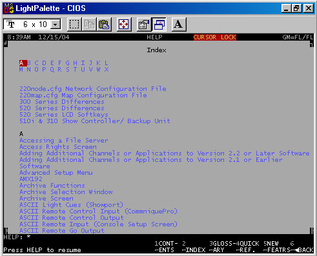Jump to index letter O

pyautogui.click(x=36, y=70)
